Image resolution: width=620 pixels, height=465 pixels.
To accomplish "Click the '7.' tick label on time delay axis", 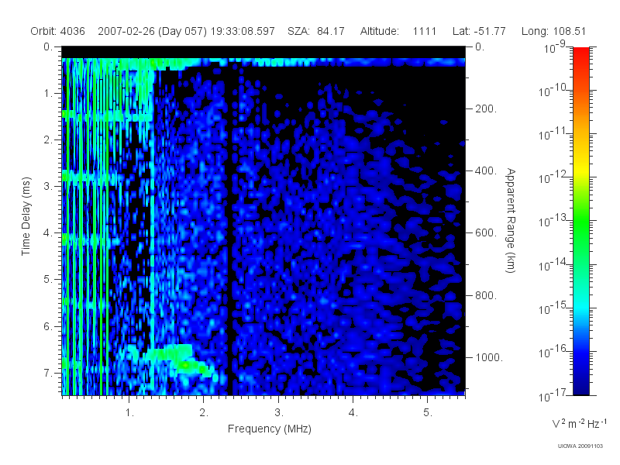I will click(48, 373).
